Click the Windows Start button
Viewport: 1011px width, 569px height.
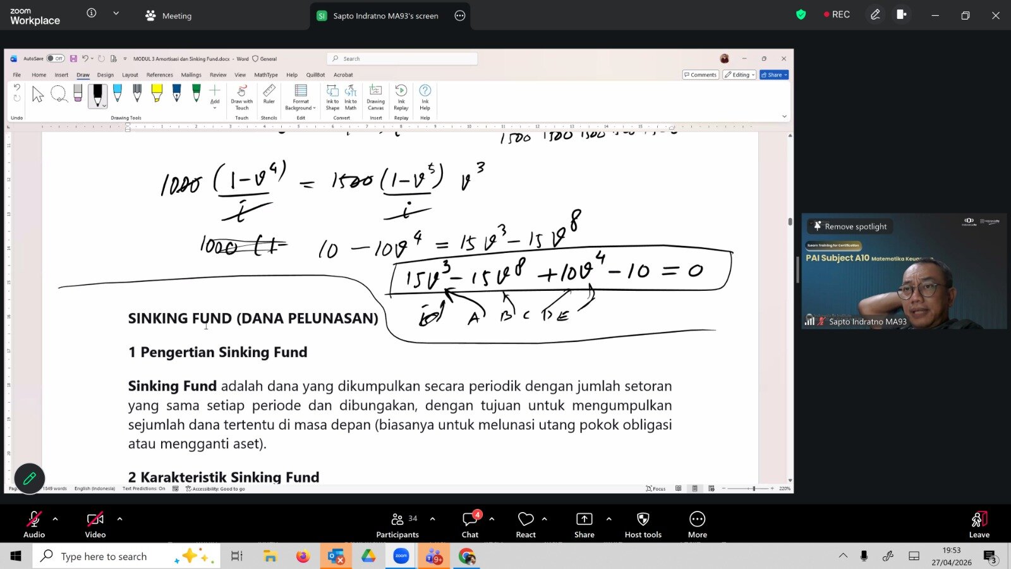pyautogui.click(x=16, y=556)
